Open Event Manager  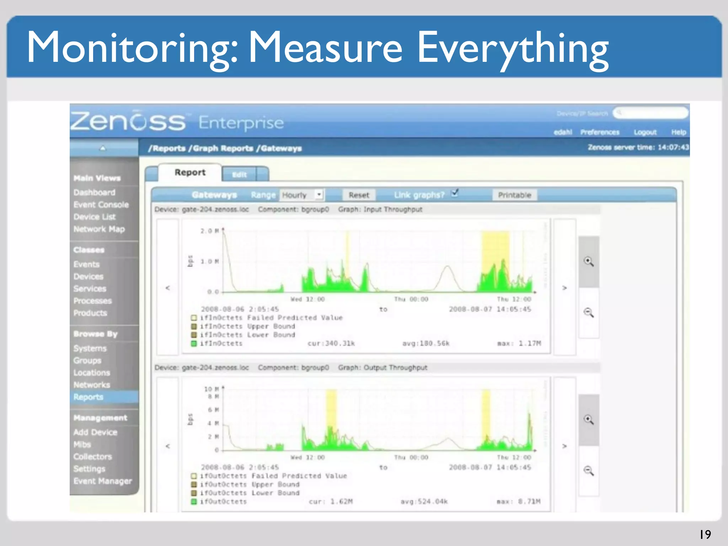click(102, 481)
